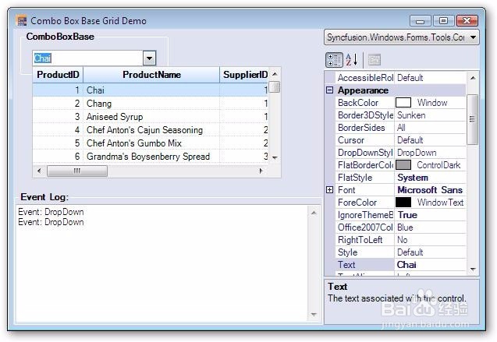Select Chef Anton's Cajun Seasoning row
Image resolution: width=497 pixels, height=342 pixels.
[151, 130]
